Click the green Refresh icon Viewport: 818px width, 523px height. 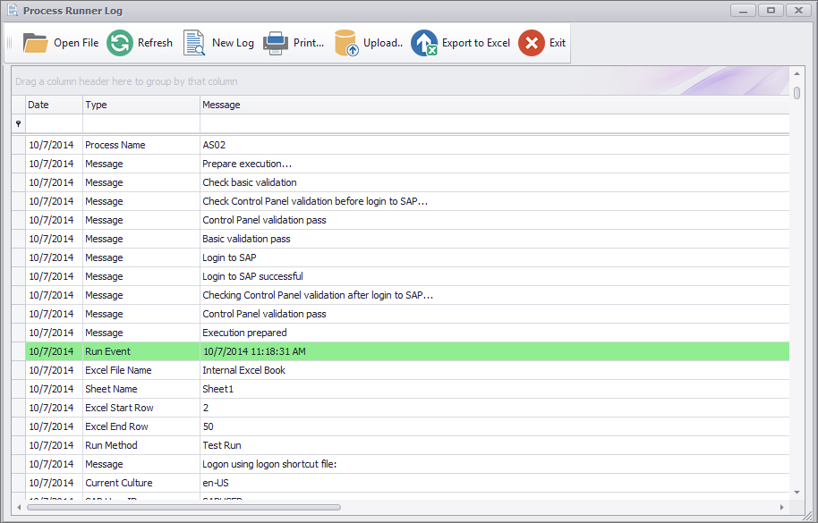(120, 43)
